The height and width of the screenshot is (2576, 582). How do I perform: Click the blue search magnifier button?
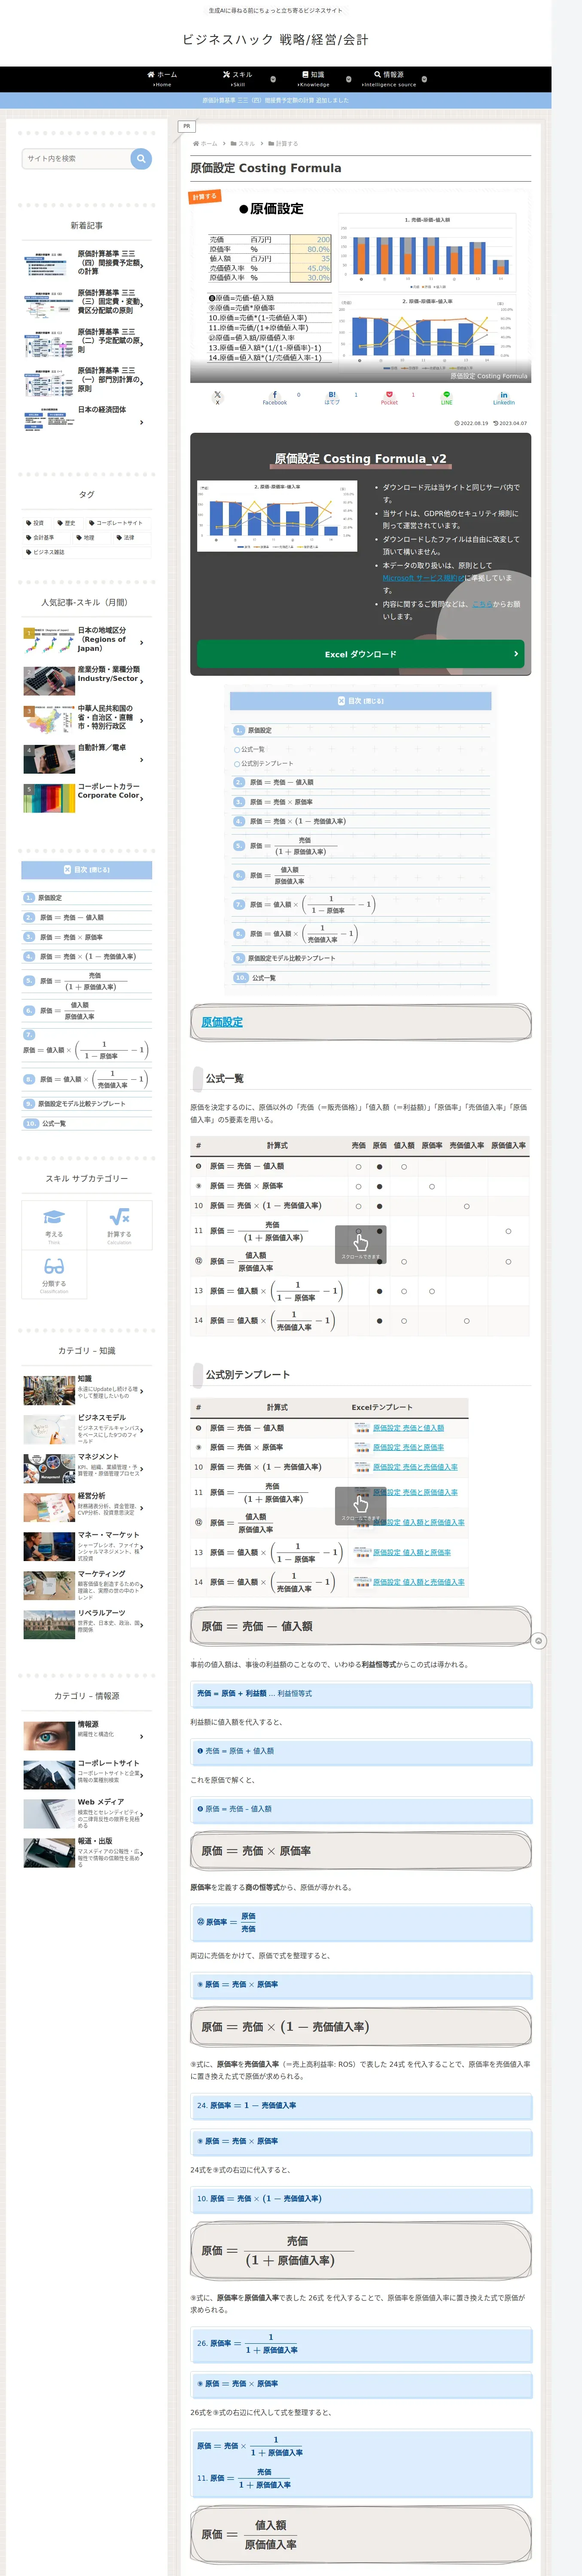coord(141,159)
